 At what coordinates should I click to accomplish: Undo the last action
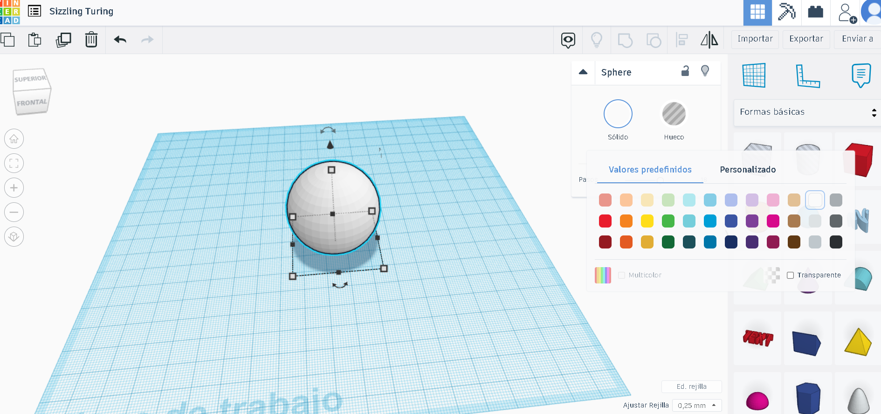pos(120,40)
